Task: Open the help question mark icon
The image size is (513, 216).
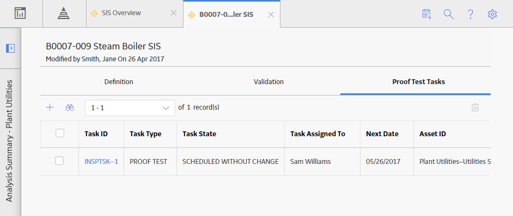Action: (x=471, y=14)
